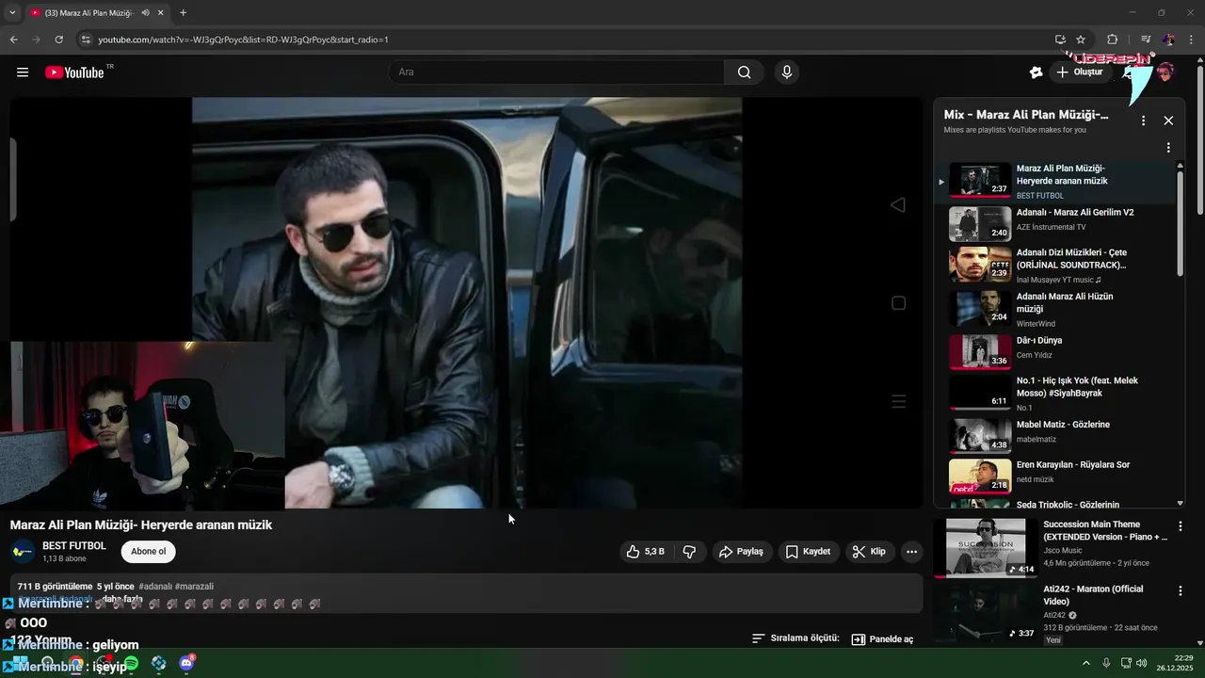Click the #adanalı hashtag link
This screenshot has height=678, width=1205.
155,587
